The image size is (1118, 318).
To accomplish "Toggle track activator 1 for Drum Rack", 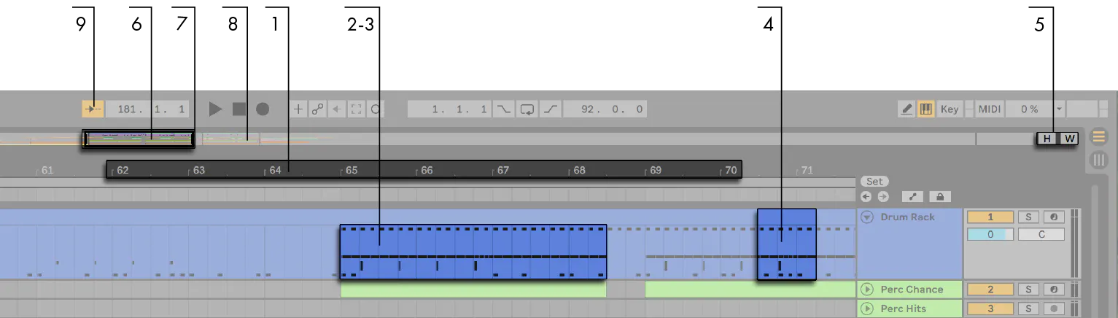I will click(x=990, y=217).
